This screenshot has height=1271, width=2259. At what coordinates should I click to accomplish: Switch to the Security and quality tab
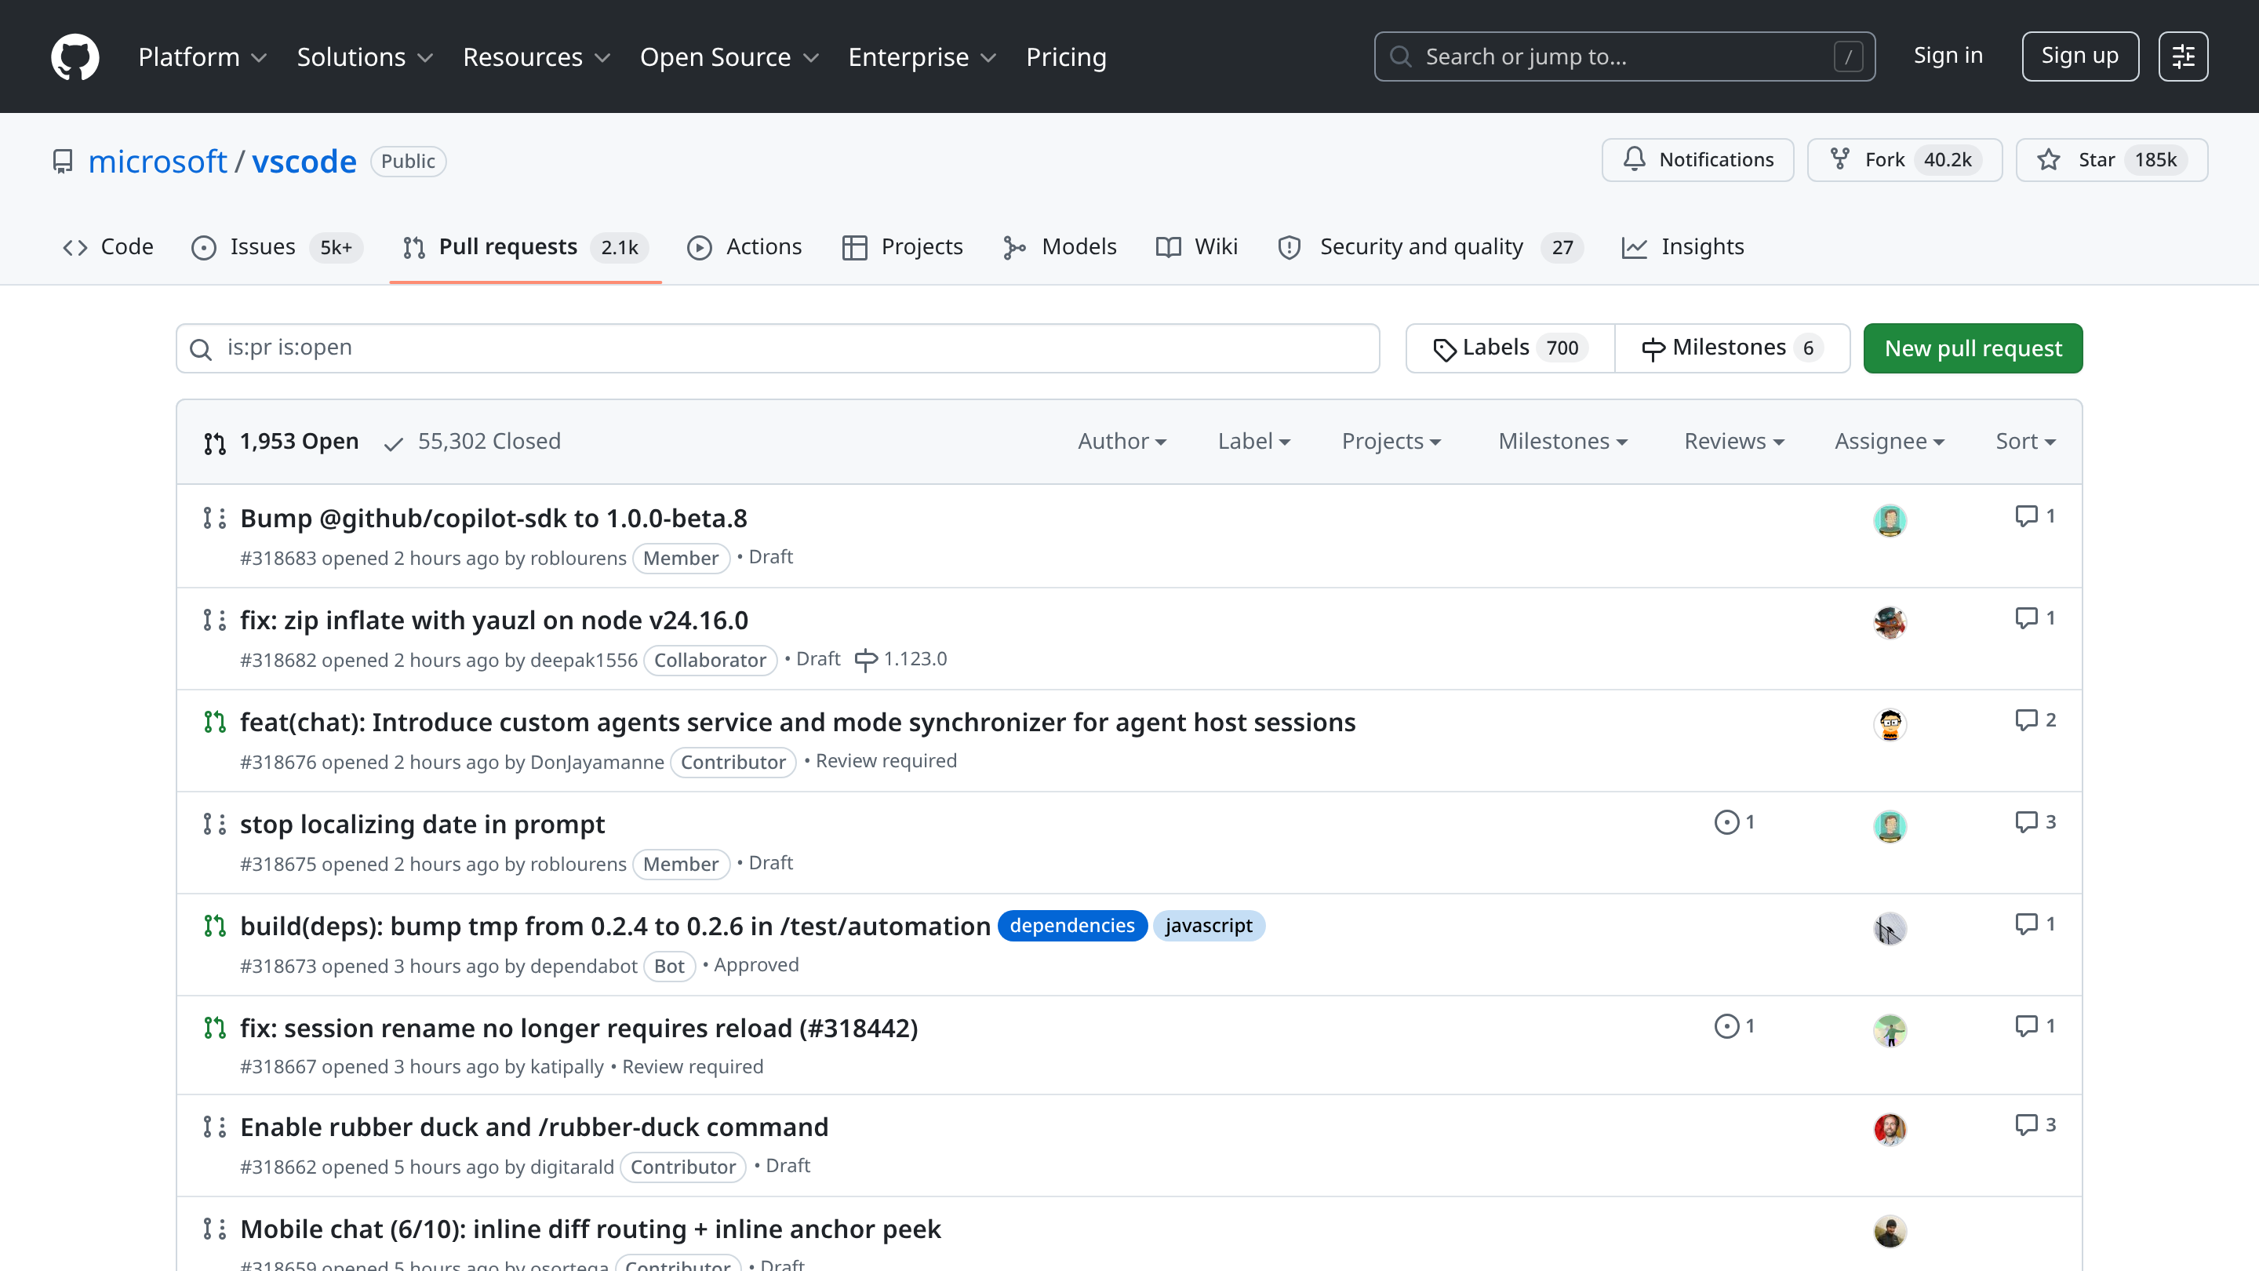tap(1431, 247)
